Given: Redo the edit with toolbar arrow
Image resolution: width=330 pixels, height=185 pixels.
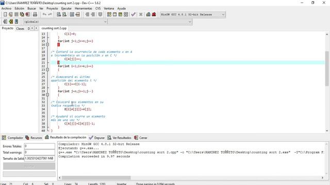Looking at the screenshot, I should click(50, 14).
